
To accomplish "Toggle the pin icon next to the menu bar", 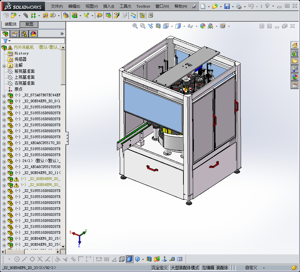I will click(x=194, y=6).
